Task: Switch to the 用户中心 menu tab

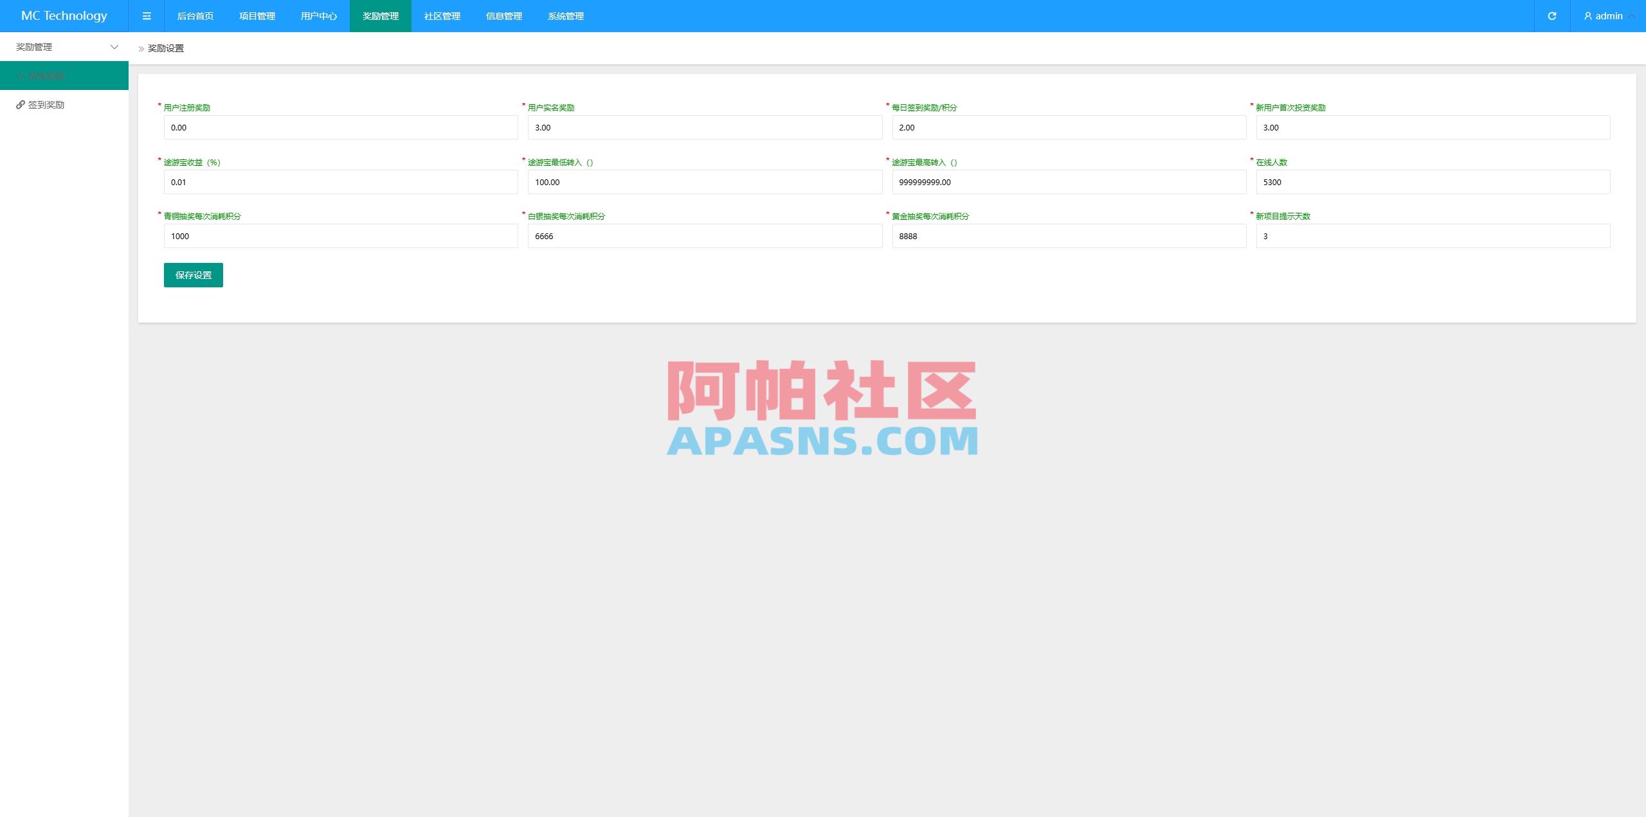Action: click(318, 15)
